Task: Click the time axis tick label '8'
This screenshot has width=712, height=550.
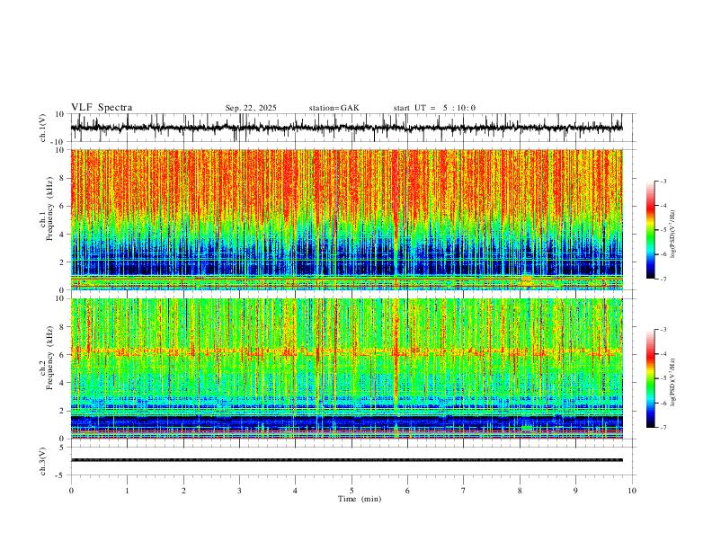Action: (520, 491)
